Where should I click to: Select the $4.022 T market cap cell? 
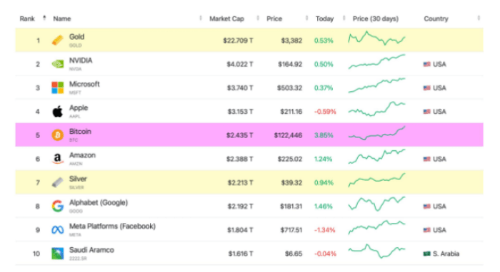[x=240, y=64]
